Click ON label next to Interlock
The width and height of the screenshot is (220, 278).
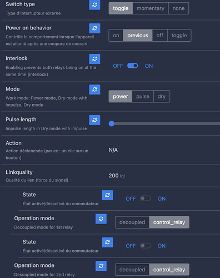[149, 66]
